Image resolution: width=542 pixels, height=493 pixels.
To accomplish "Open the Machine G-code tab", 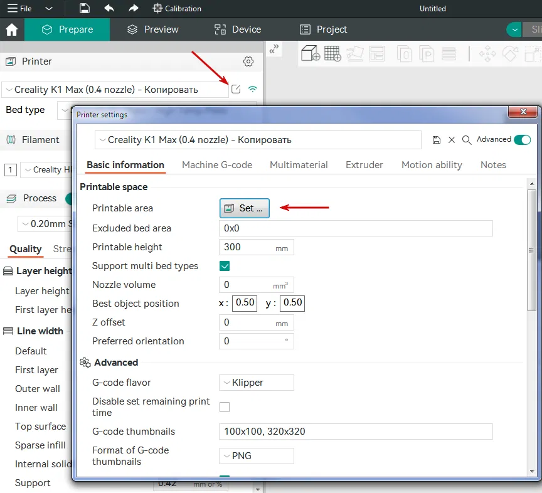I will pos(217,165).
